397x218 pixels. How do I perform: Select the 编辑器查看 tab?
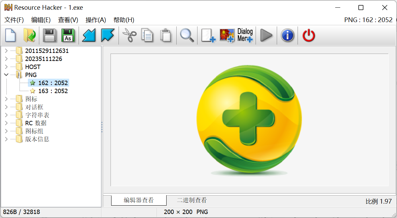[138, 200]
